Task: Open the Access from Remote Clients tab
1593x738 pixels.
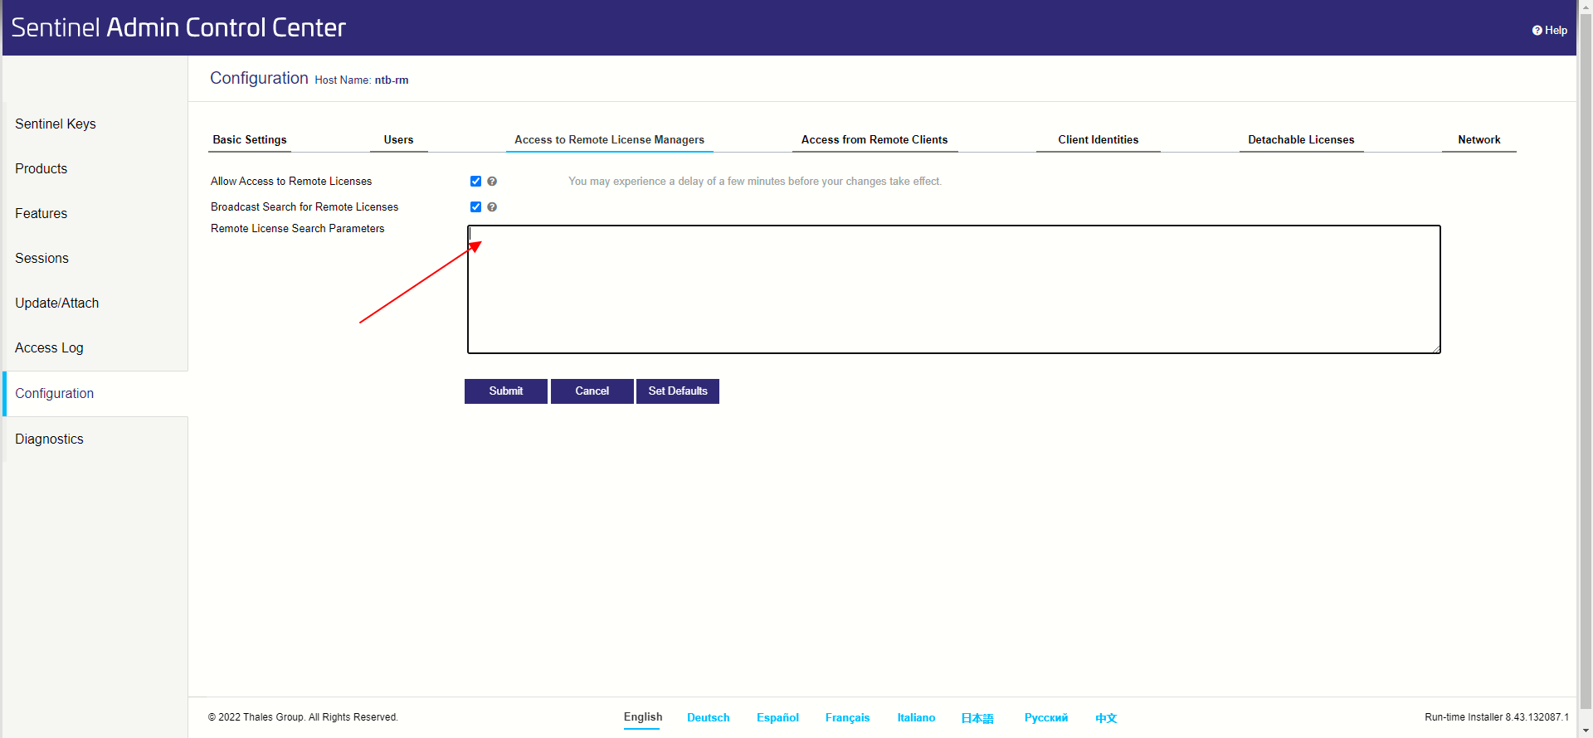Action: [x=874, y=140]
